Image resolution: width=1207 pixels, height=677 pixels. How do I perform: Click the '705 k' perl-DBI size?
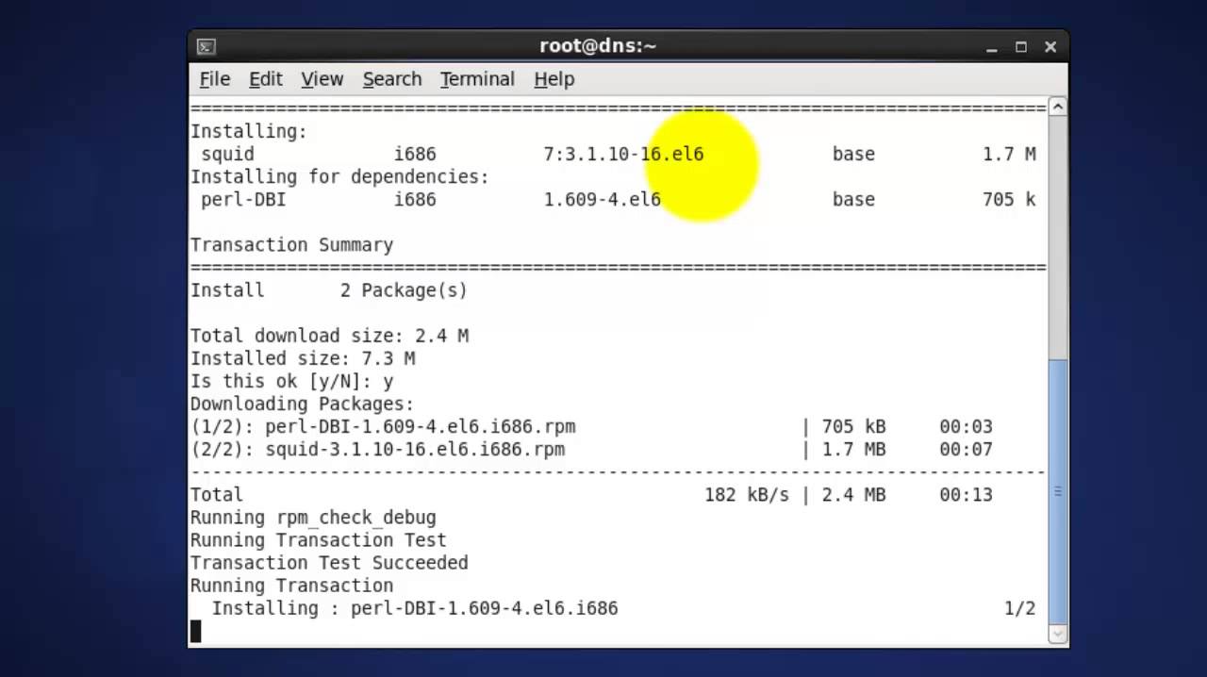[1009, 199]
